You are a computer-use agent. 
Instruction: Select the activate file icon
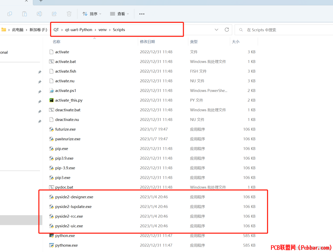pyautogui.click(x=51, y=52)
